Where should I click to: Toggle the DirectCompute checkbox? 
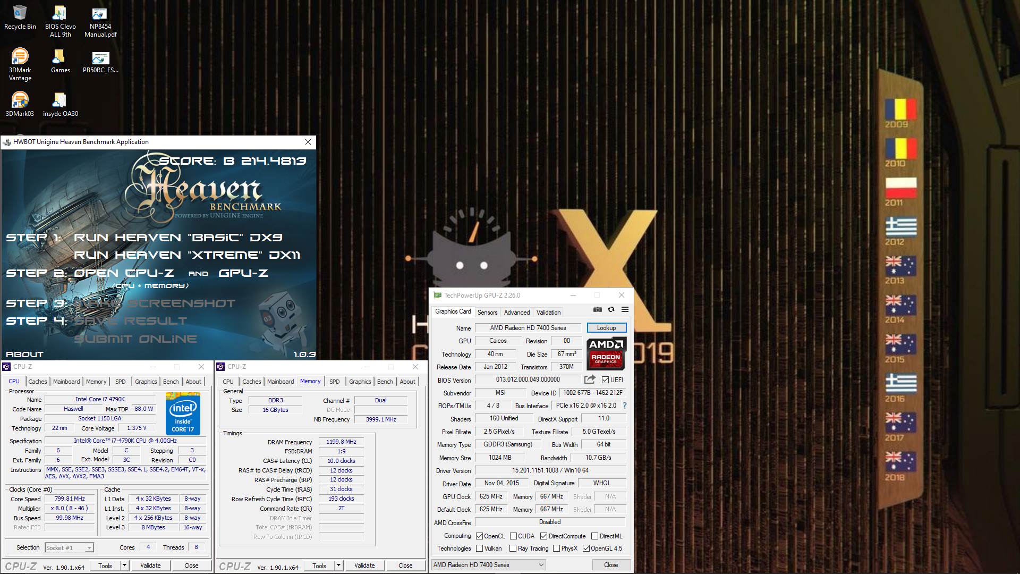pyautogui.click(x=543, y=536)
